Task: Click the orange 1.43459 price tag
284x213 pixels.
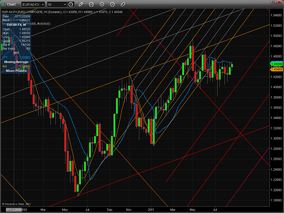Action: (x=277, y=69)
